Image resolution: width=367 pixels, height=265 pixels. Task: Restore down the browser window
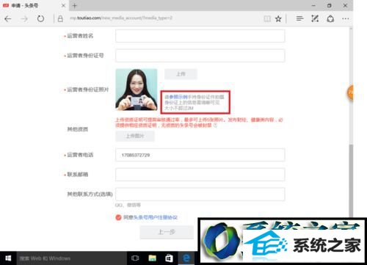coord(330,5)
